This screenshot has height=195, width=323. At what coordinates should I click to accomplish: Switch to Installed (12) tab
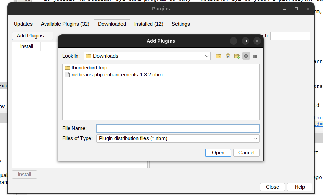149,24
